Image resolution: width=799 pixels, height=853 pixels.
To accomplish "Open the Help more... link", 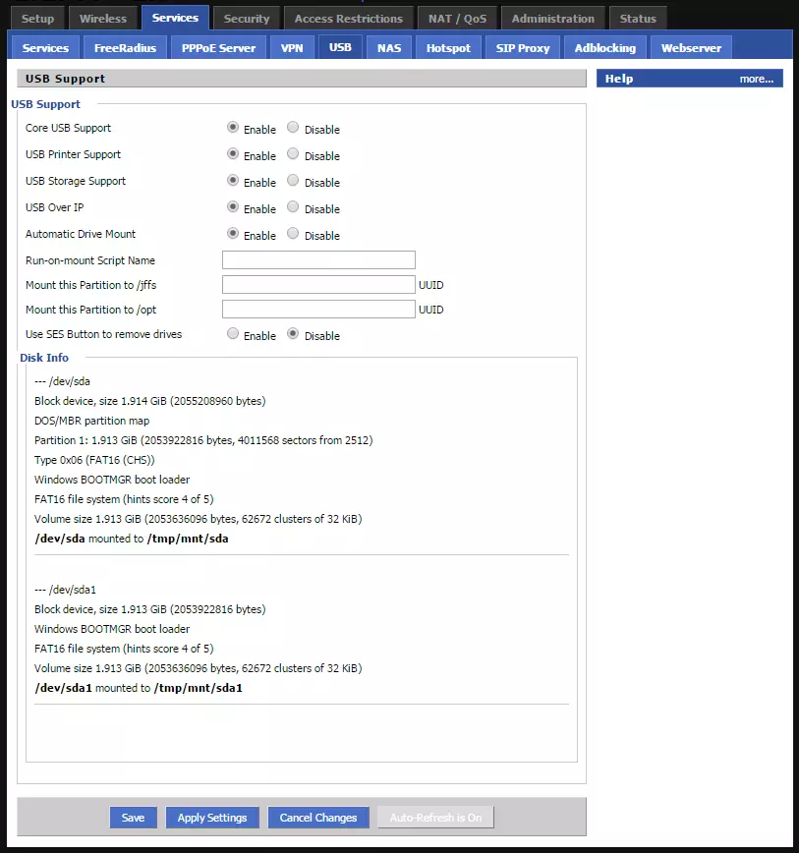I will point(758,78).
